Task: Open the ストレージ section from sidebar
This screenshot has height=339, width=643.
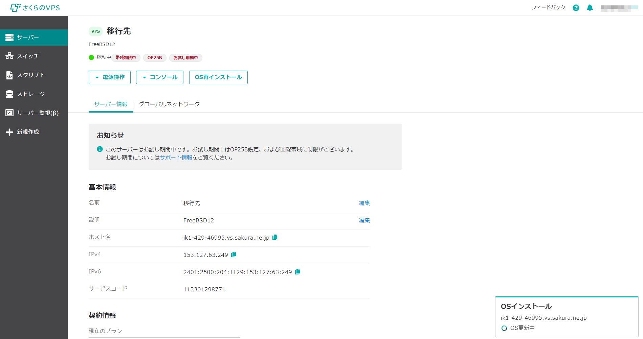Action: tap(30, 94)
